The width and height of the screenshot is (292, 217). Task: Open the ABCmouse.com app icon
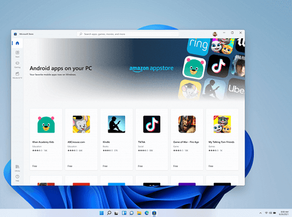pos(82,124)
